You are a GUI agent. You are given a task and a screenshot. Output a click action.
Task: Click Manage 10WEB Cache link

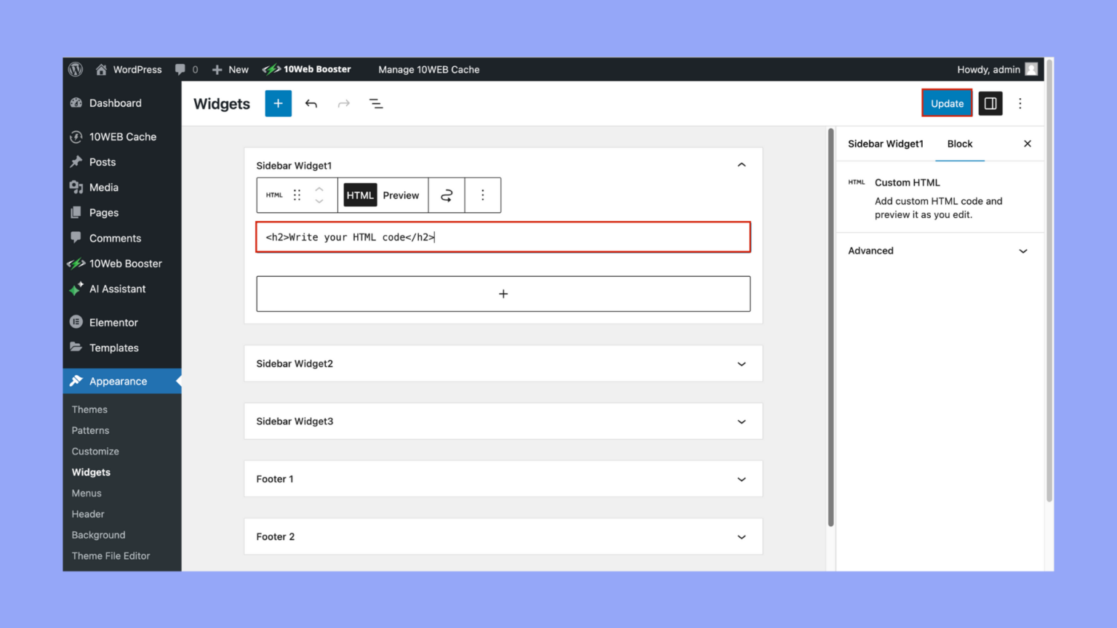pos(428,70)
